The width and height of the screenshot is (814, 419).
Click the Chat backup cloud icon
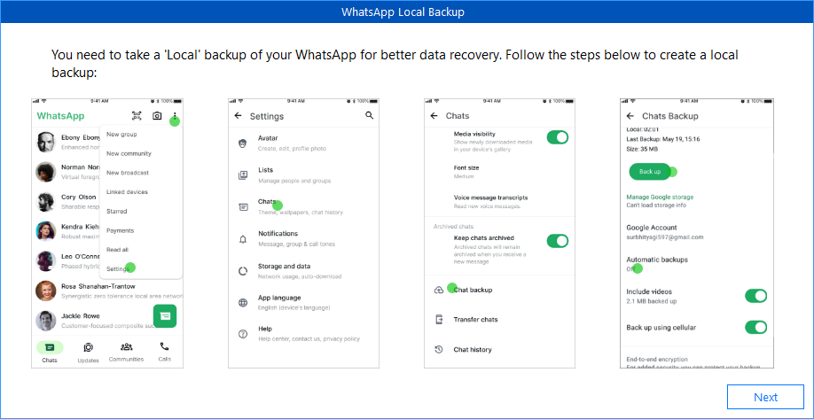(x=438, y=290)
